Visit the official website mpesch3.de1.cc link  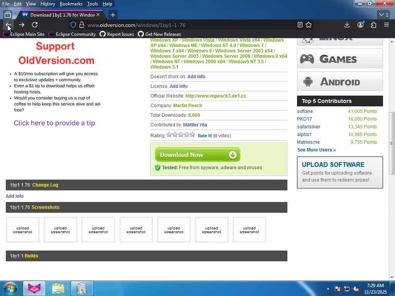coord(216,96)
